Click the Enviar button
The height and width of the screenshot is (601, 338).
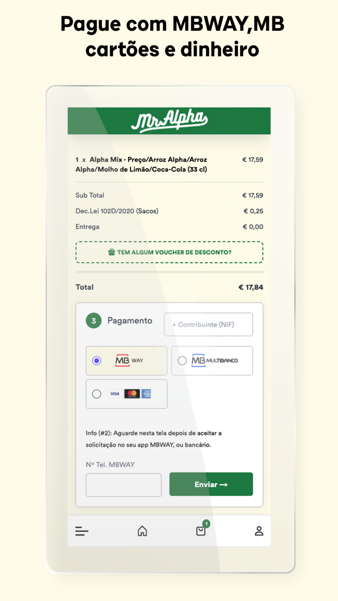[x=211, y=484]
